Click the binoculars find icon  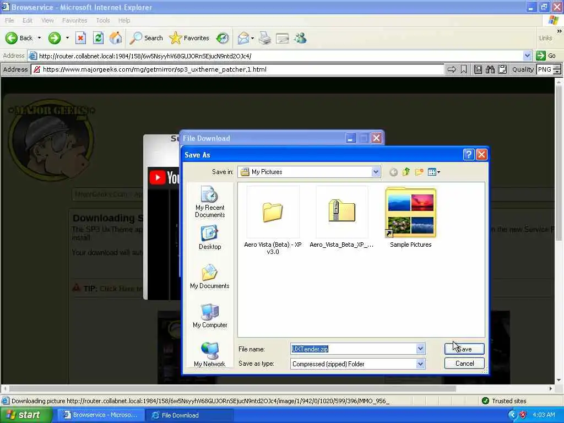490,69
